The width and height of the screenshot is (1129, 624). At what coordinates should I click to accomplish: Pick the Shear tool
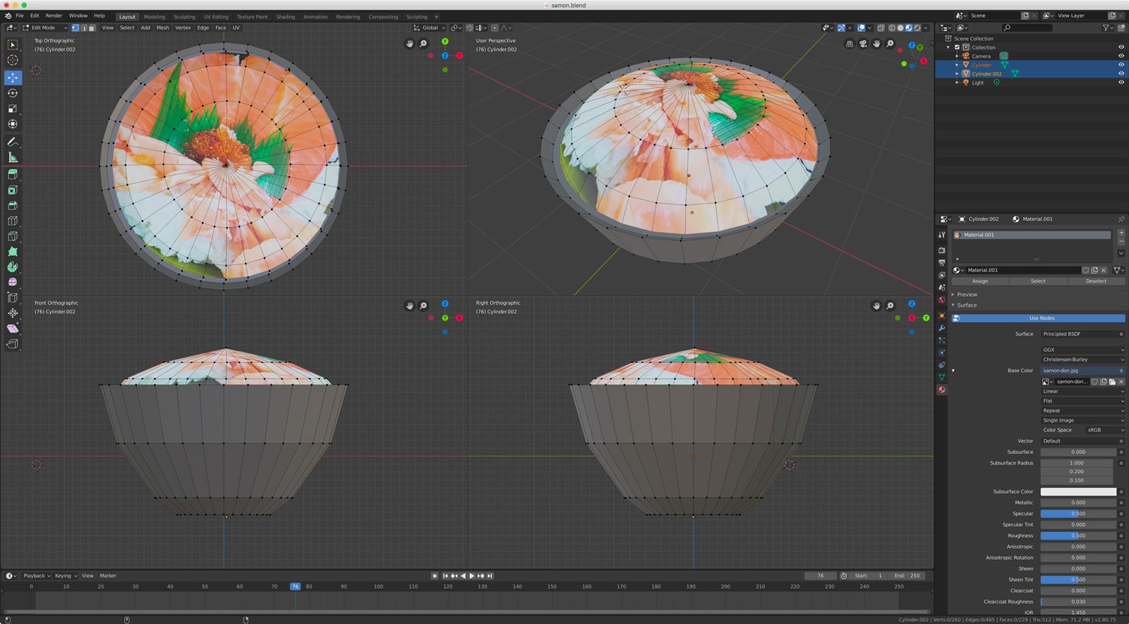(13, 329)
